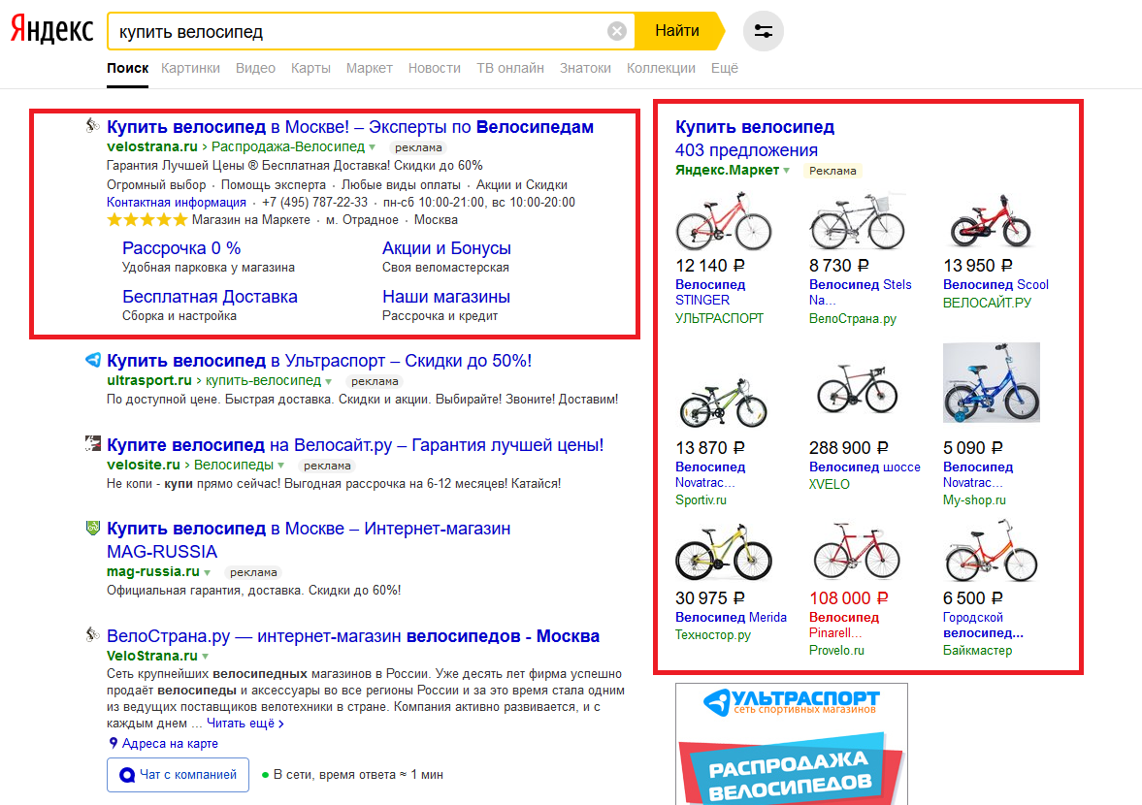
Task: Switch to the Картинки tab
Action: [190, 68]
